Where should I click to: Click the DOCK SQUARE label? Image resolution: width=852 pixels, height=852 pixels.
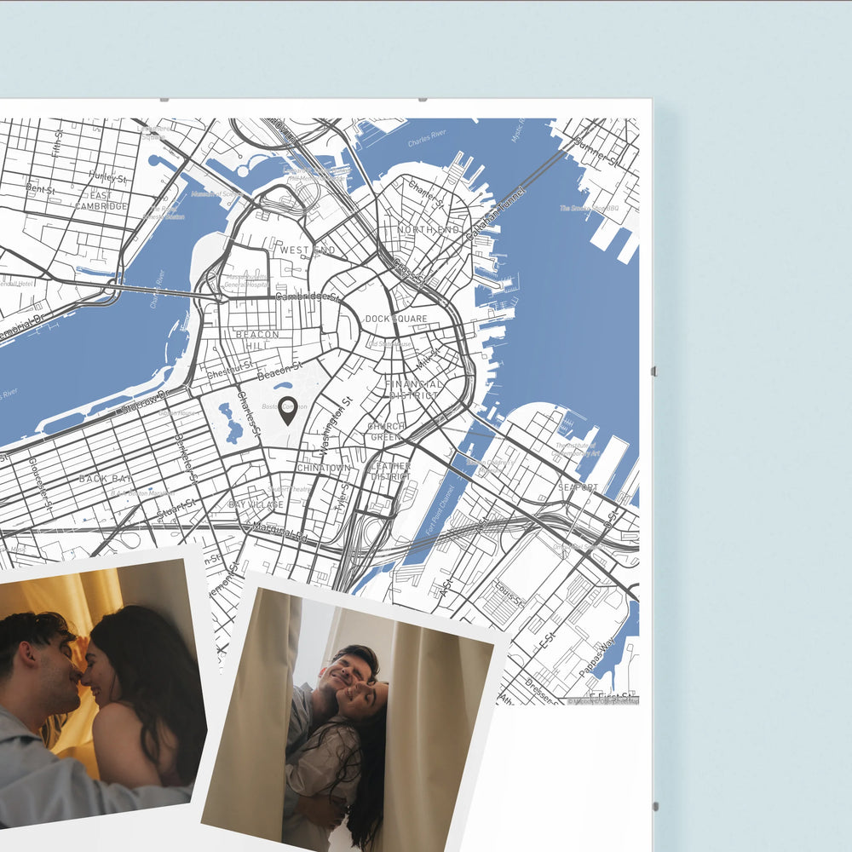click(x=396, y=319)
